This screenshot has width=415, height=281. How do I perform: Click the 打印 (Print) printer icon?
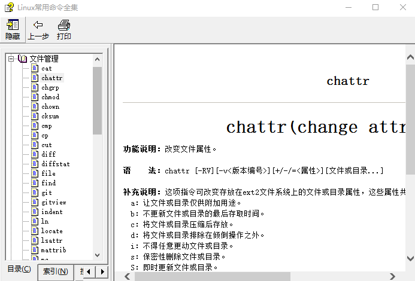[x=64, y=25]
